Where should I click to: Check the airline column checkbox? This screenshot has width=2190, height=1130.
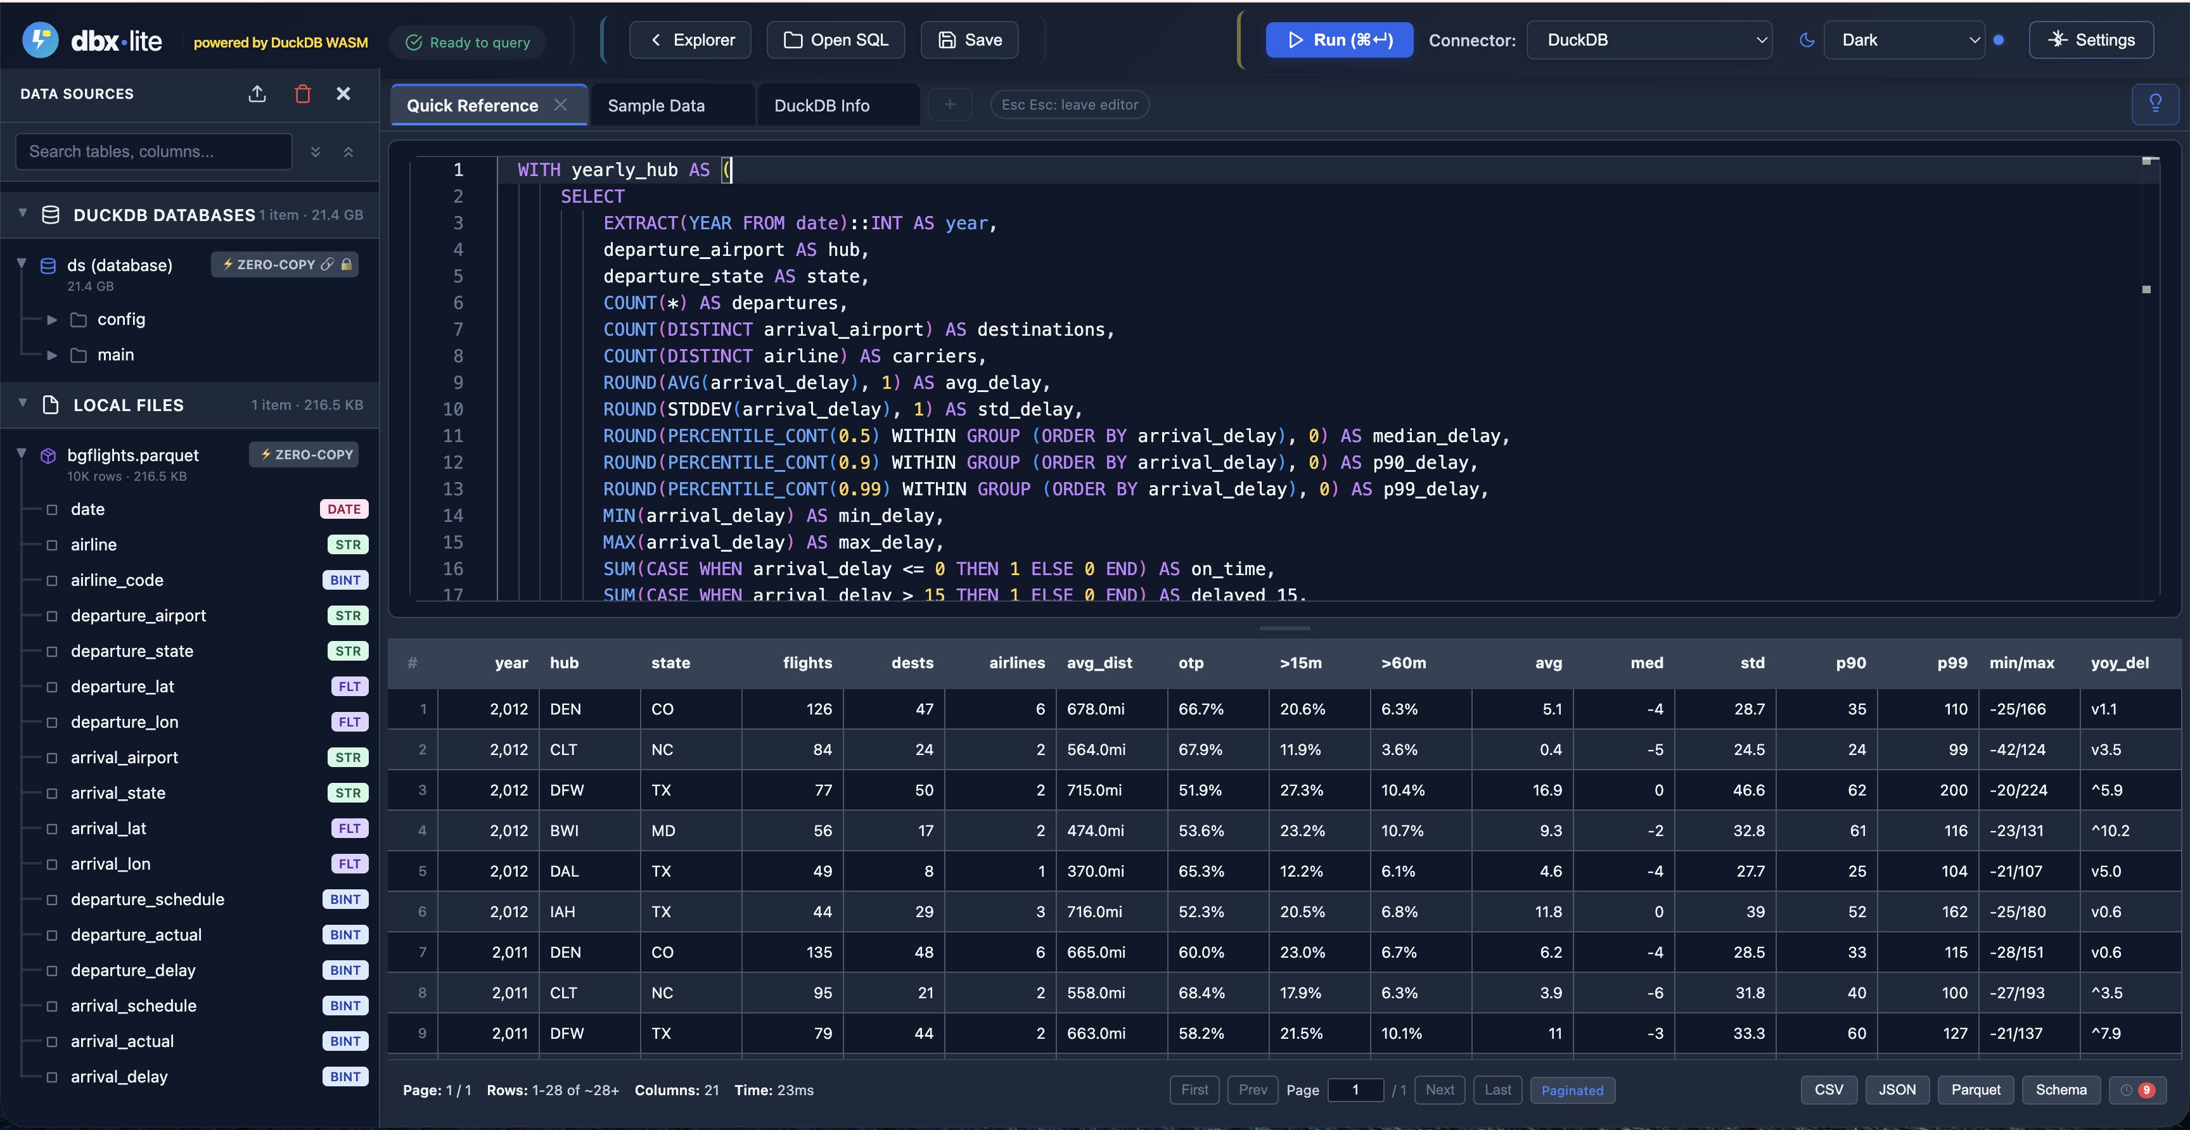tap(52, 545)
